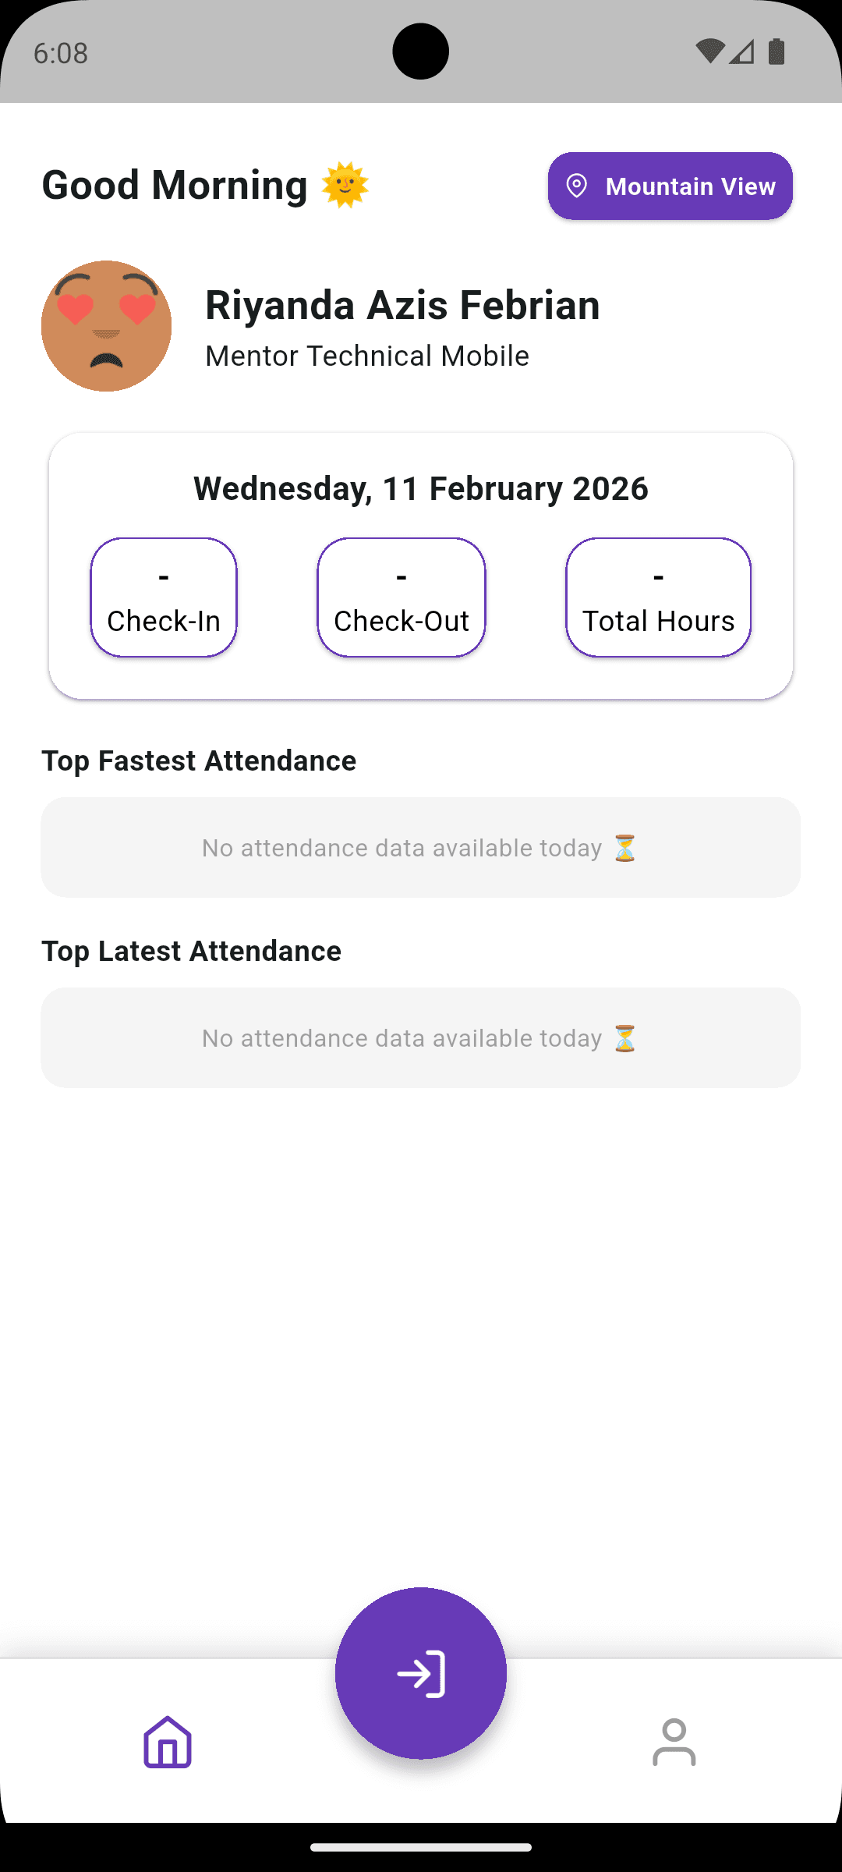The width and height of the screenshot is (842, 1872).
Task: Open the Mountain View location button
Action: coord(670,186)
